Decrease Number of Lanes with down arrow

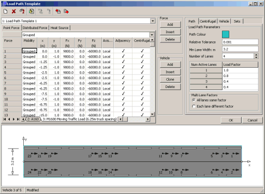coord(256,57)
